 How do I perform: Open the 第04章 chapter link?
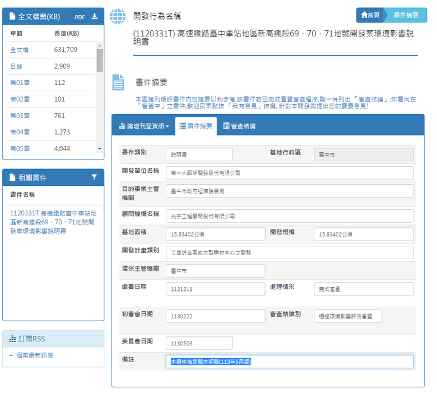[20, 132]
